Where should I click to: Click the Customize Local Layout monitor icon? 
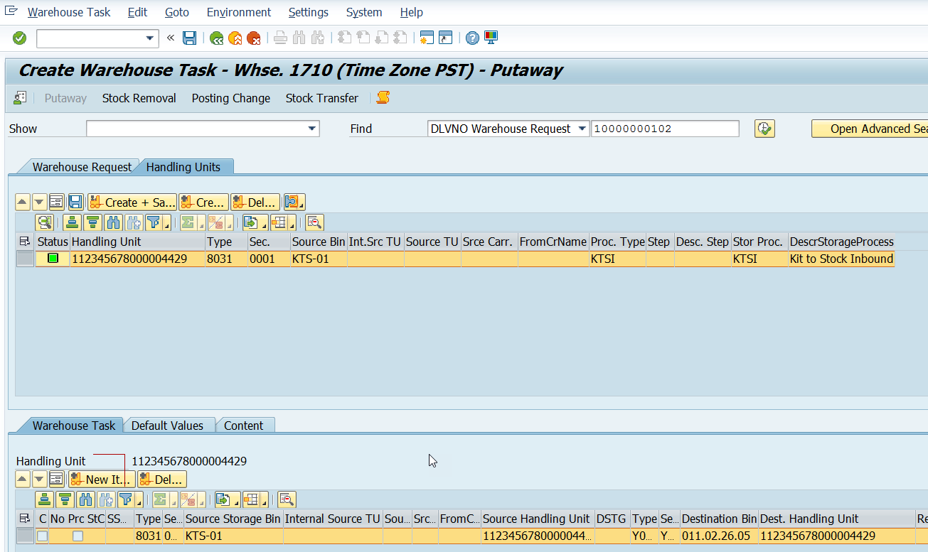(x=491, y=38)
